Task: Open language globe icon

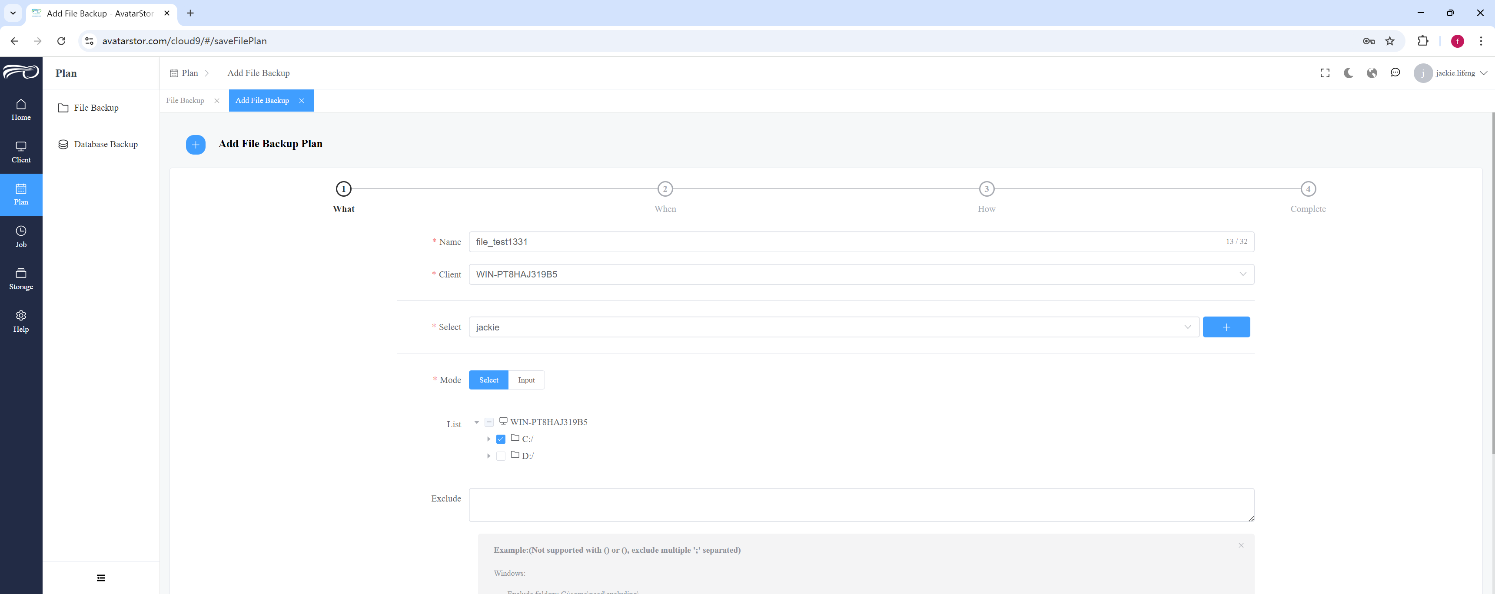Action: [1372, 73]
